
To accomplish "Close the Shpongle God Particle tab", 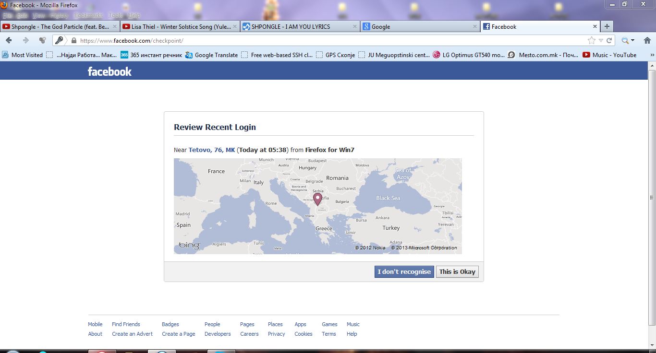I will click(x=115, y=26).
